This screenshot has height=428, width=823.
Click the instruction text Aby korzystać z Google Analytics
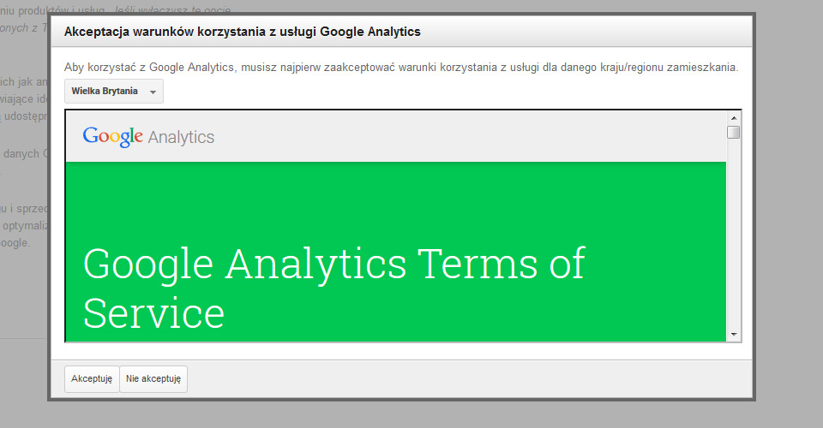click(149, 67)
